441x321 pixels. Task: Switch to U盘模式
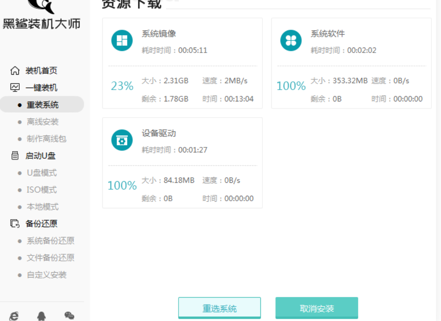coord(42,173)
